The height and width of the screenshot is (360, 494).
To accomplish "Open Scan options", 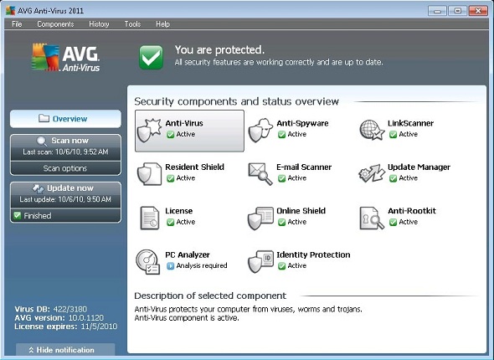I will point(65,168).
